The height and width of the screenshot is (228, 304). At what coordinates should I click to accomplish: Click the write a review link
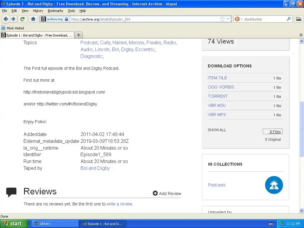(119, 204)
